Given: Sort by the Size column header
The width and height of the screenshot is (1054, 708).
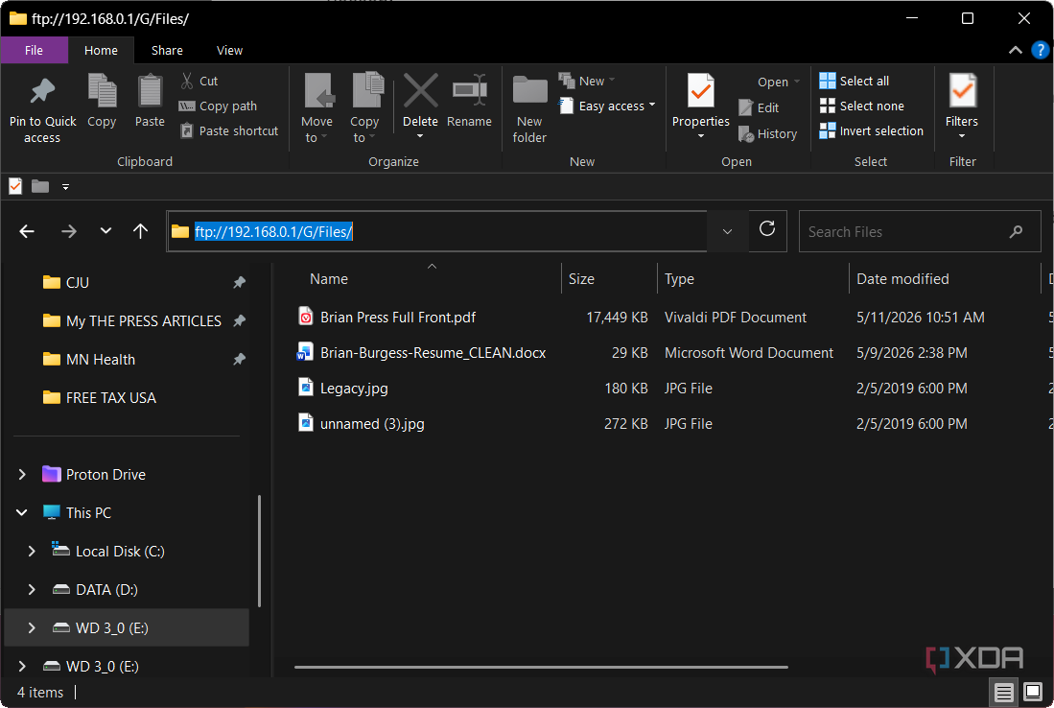Looking at the screenshot, I should click(581, 279).
